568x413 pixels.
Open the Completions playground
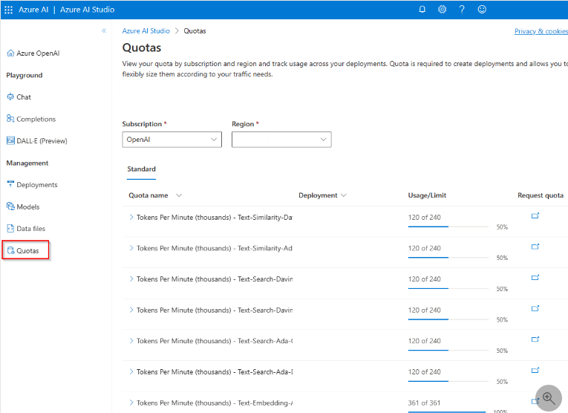31,119
